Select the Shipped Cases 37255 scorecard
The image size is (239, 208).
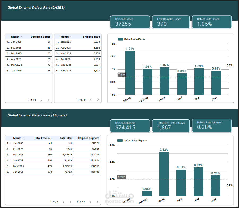[130, 22]
